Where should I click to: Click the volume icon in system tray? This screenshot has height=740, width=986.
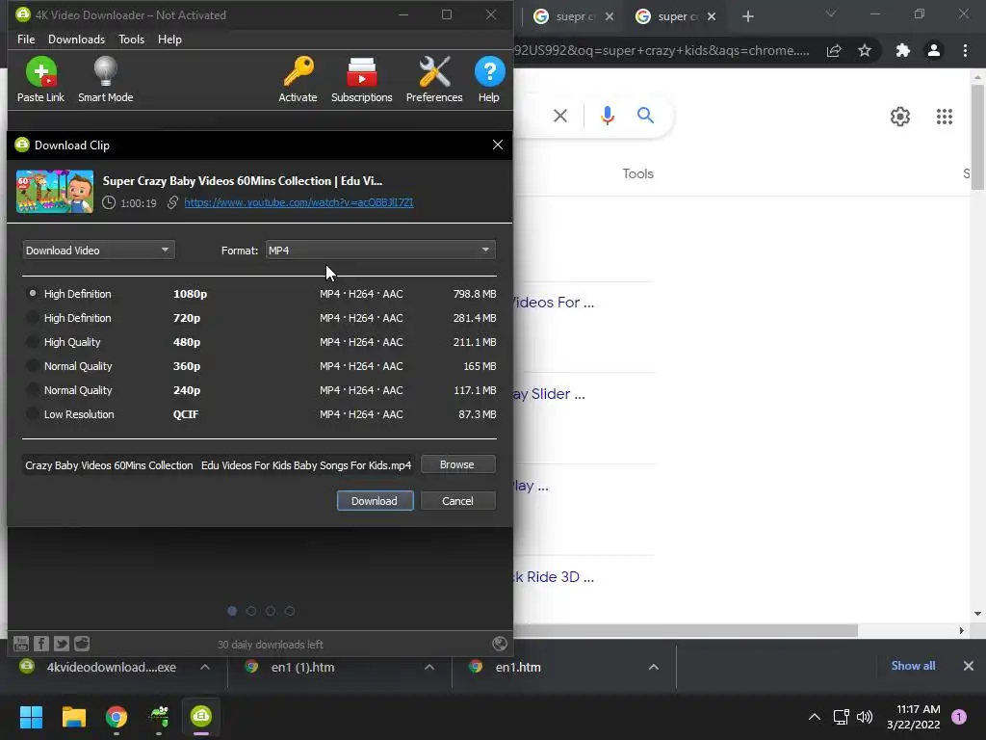pos(865,717)
